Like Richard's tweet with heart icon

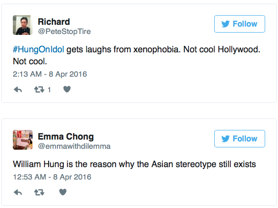coord(67,90)
